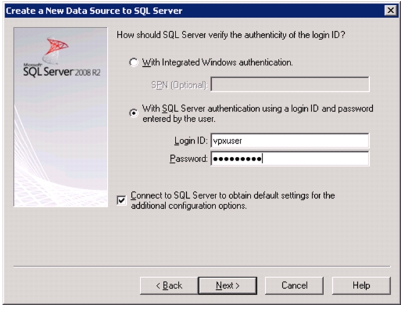Click the SQL Server authentication description label
Screen dimensions: 401x320
click(x=257, y=113)
